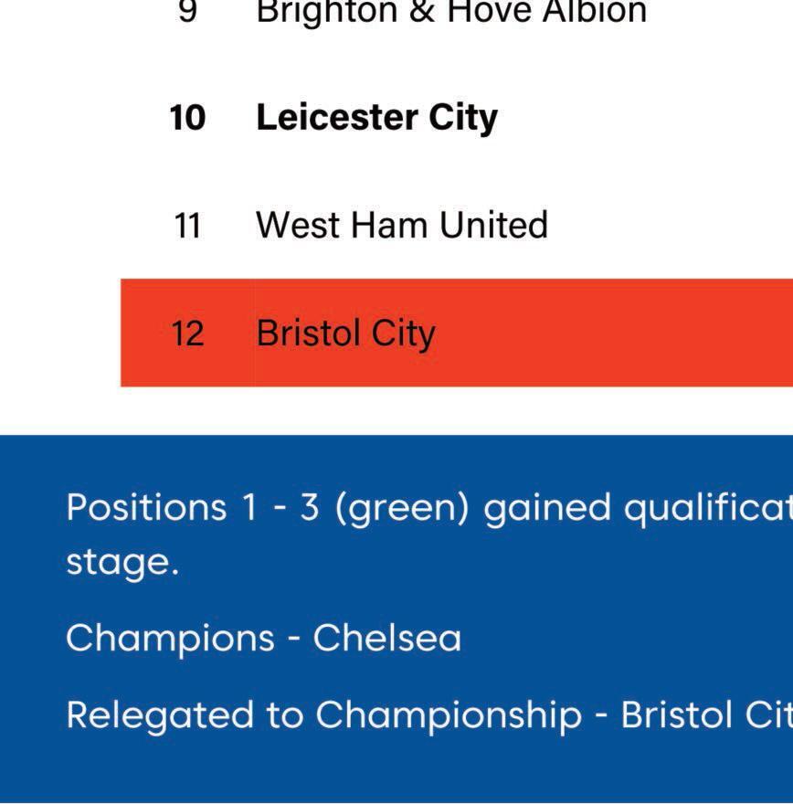The height and width of the screenshot is (804, 793).
Task: Click the 'Bristol Cit' text in the blue footer
Action: [x=707, y=714]
